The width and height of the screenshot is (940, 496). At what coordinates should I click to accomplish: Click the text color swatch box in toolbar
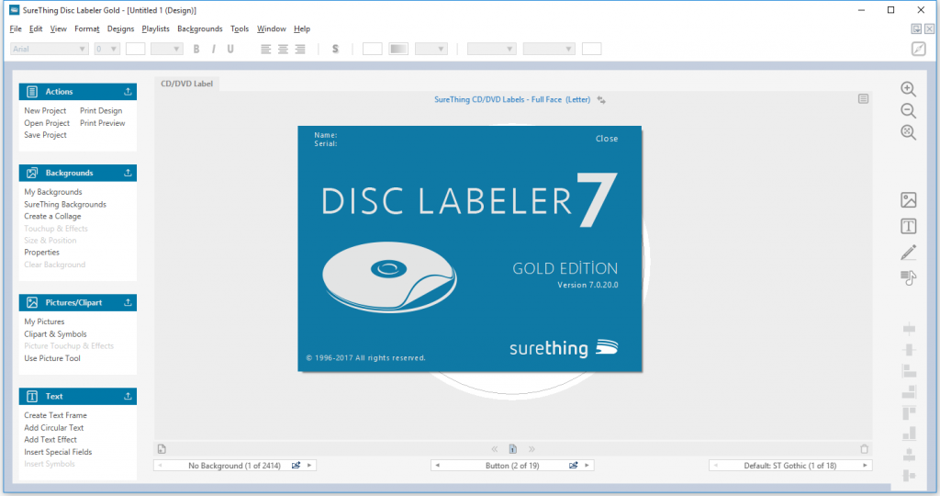[x=136, y=50]
